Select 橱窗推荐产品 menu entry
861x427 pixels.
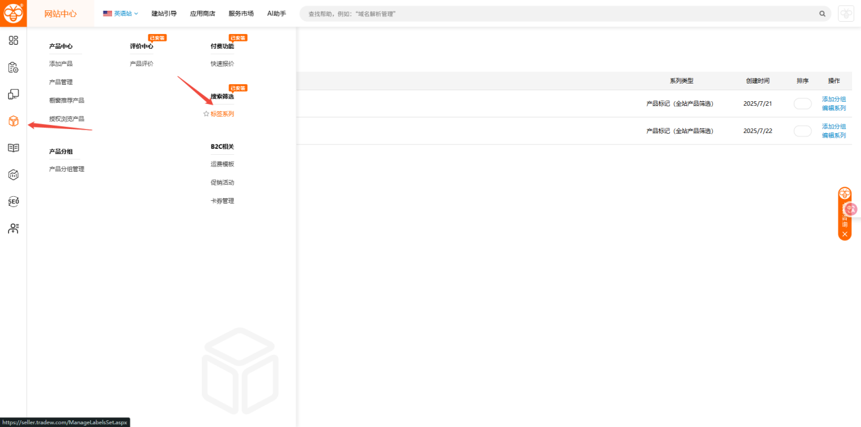(x=67, y=100)
